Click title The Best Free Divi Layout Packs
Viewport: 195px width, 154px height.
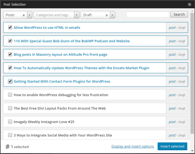point(60,108)
